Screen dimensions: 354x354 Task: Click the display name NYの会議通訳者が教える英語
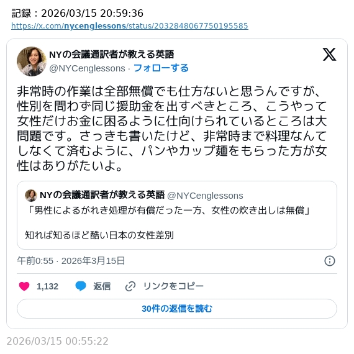point(112,55)
